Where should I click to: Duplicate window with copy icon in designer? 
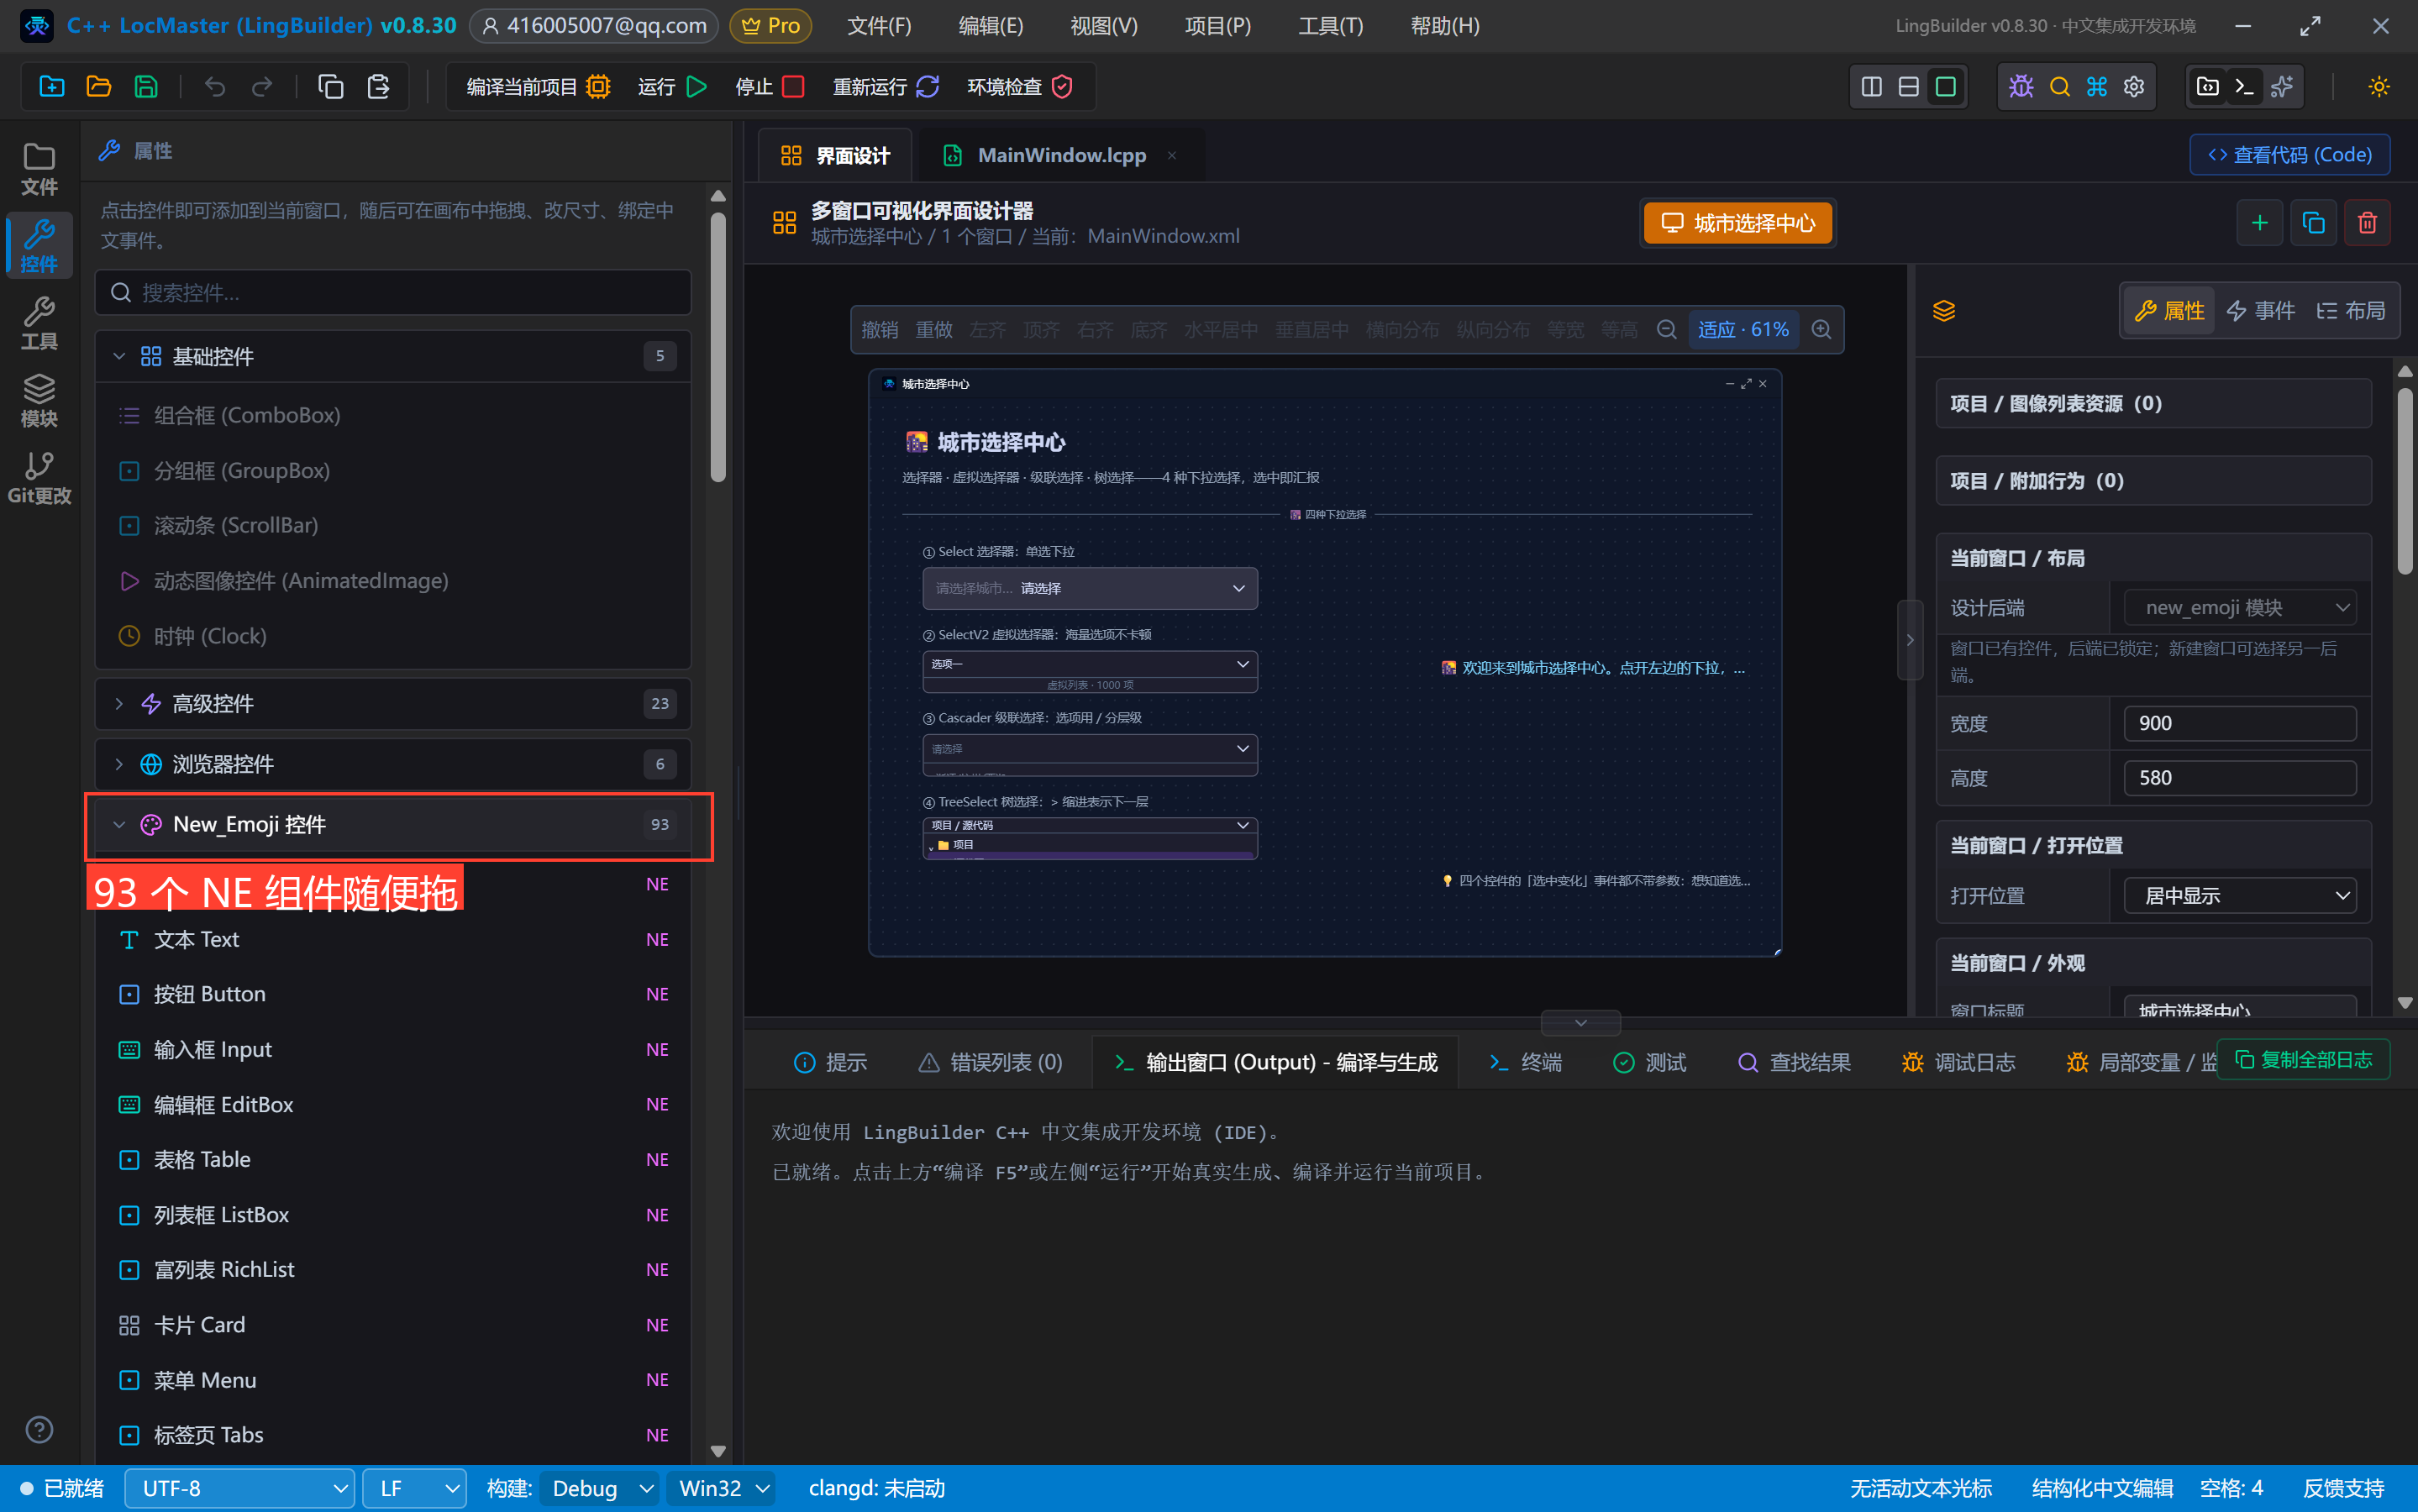pyautogui.click(x=2313, y=222)
